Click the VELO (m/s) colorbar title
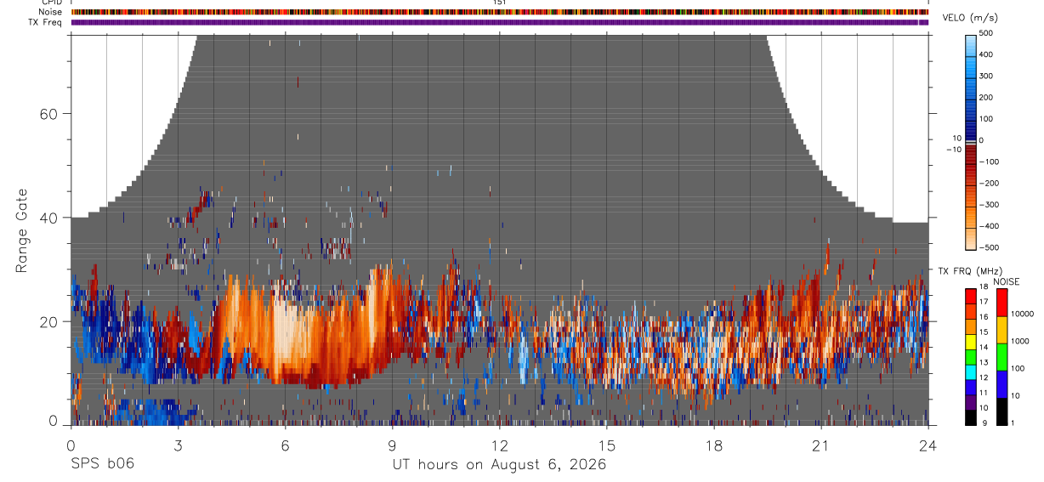The height and width of the screenshot is (482, 1044). pos(969,19)
